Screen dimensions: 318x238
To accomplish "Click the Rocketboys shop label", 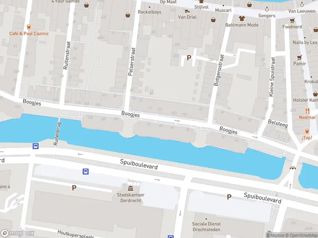I will (149, 12).
